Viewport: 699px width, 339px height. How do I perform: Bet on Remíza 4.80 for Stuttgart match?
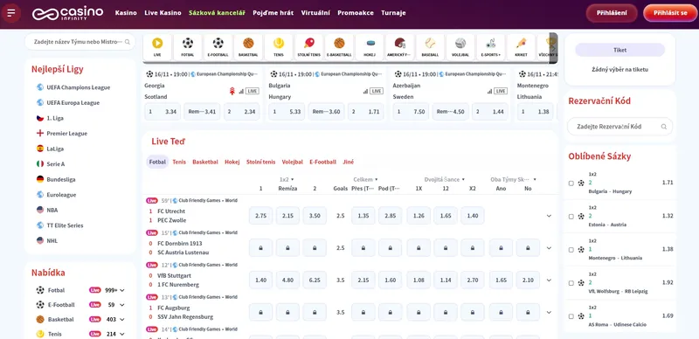tap(287, 280)
